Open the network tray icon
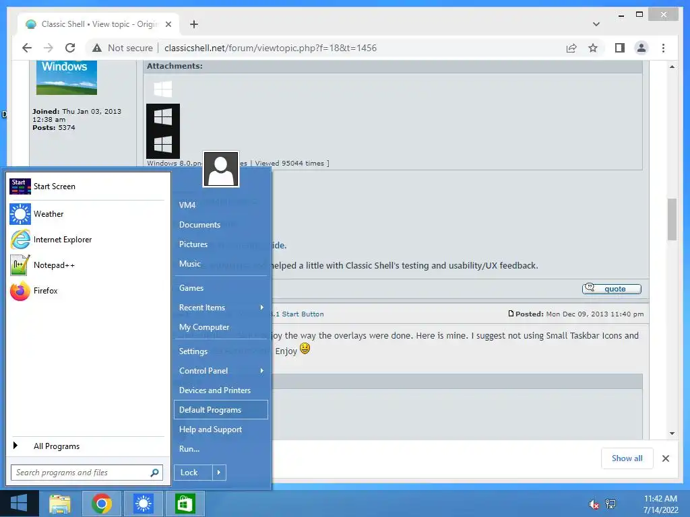The image size is (690, 517). 610,504
